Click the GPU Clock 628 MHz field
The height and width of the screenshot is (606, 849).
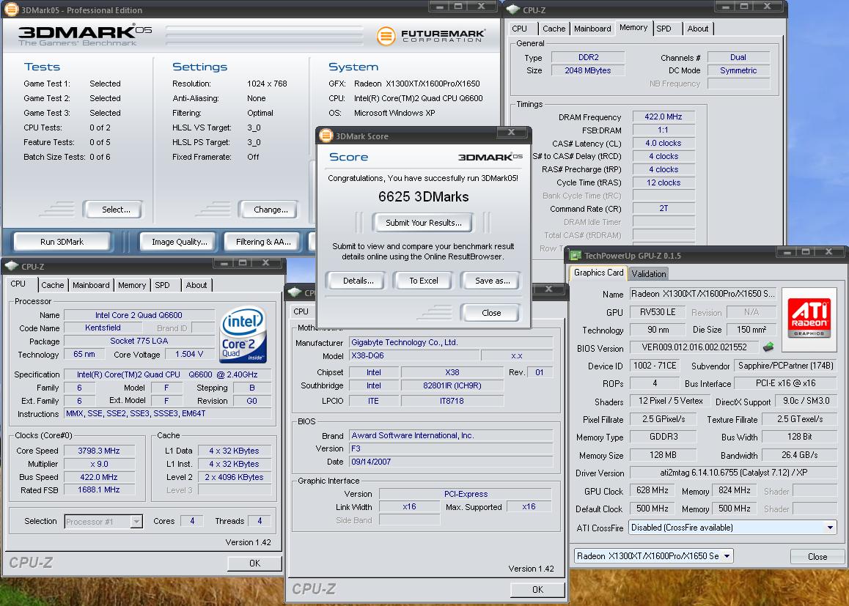pos(653,490)
